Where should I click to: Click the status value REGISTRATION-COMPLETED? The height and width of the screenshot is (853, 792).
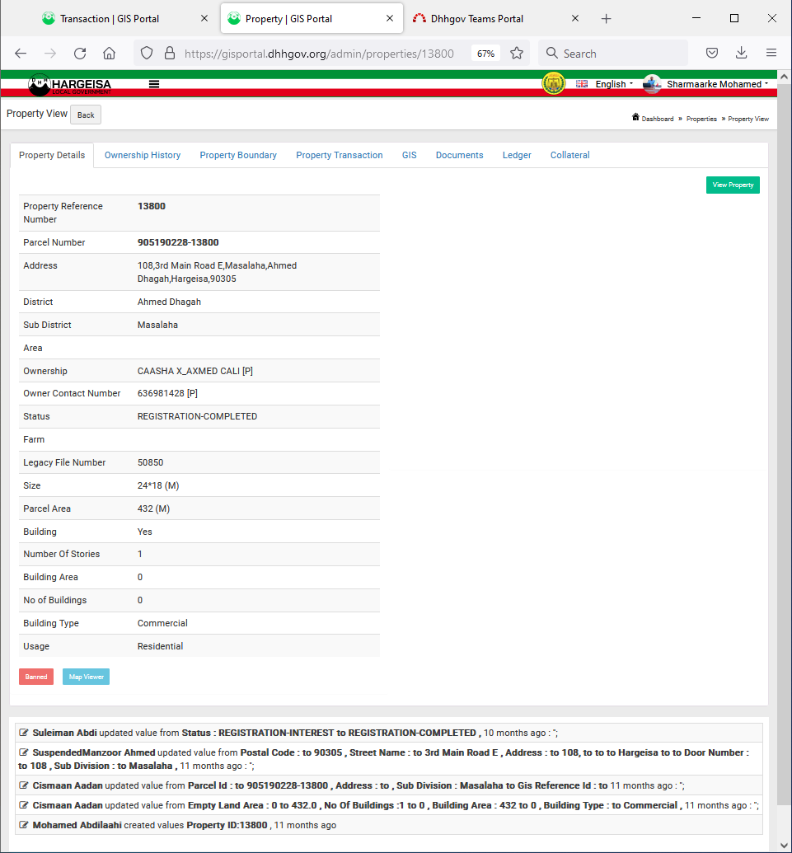pos(197,416)
